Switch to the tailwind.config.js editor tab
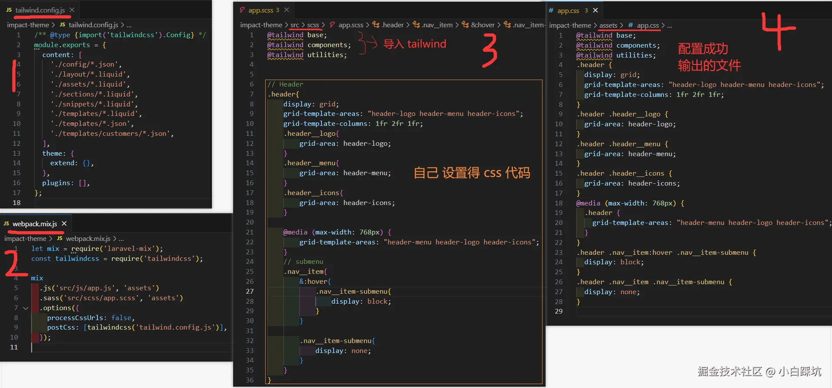832x388 pixels. point(40,10)
